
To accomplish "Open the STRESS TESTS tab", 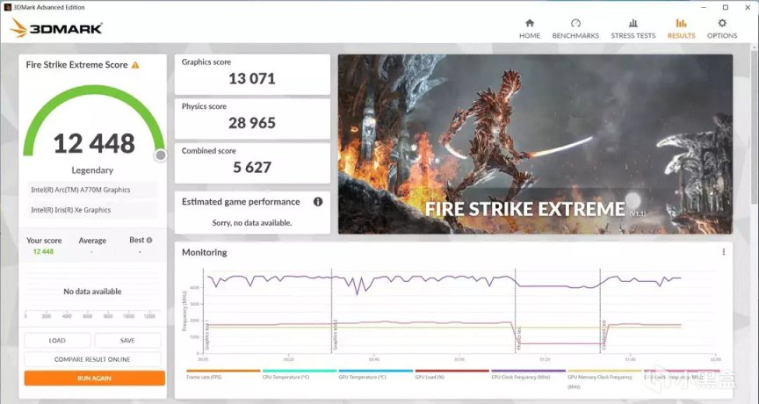I will tap(633, 29).
